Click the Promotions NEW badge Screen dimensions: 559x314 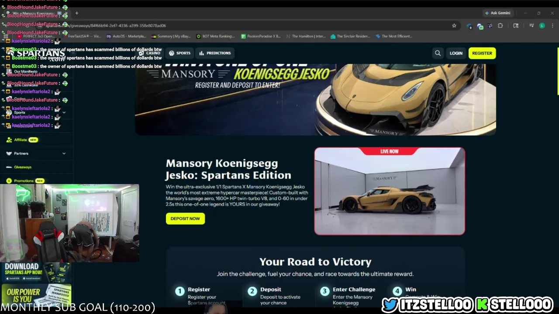40,181
